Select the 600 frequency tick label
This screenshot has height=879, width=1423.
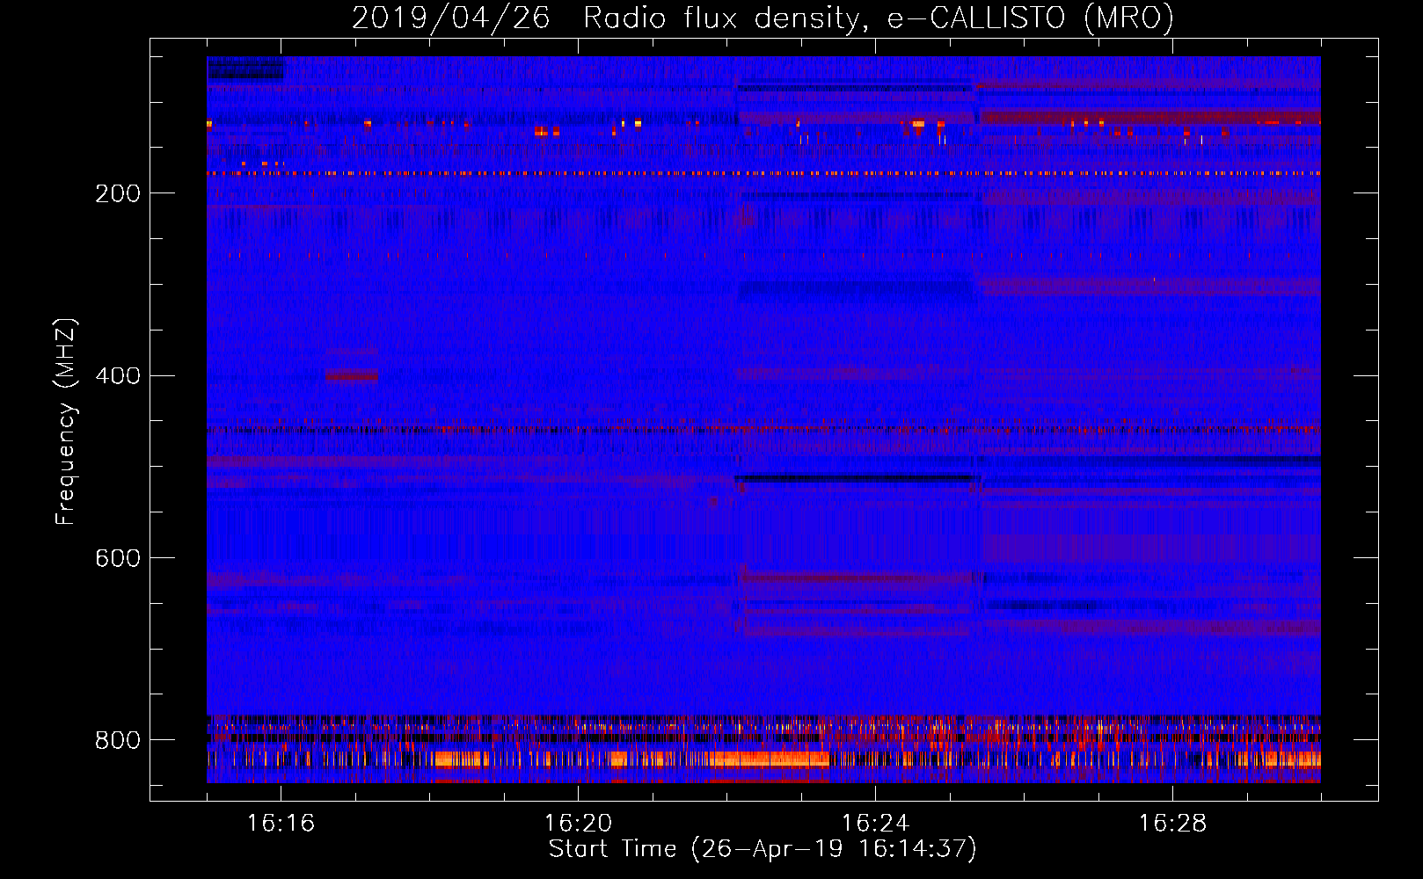[118, 559]
